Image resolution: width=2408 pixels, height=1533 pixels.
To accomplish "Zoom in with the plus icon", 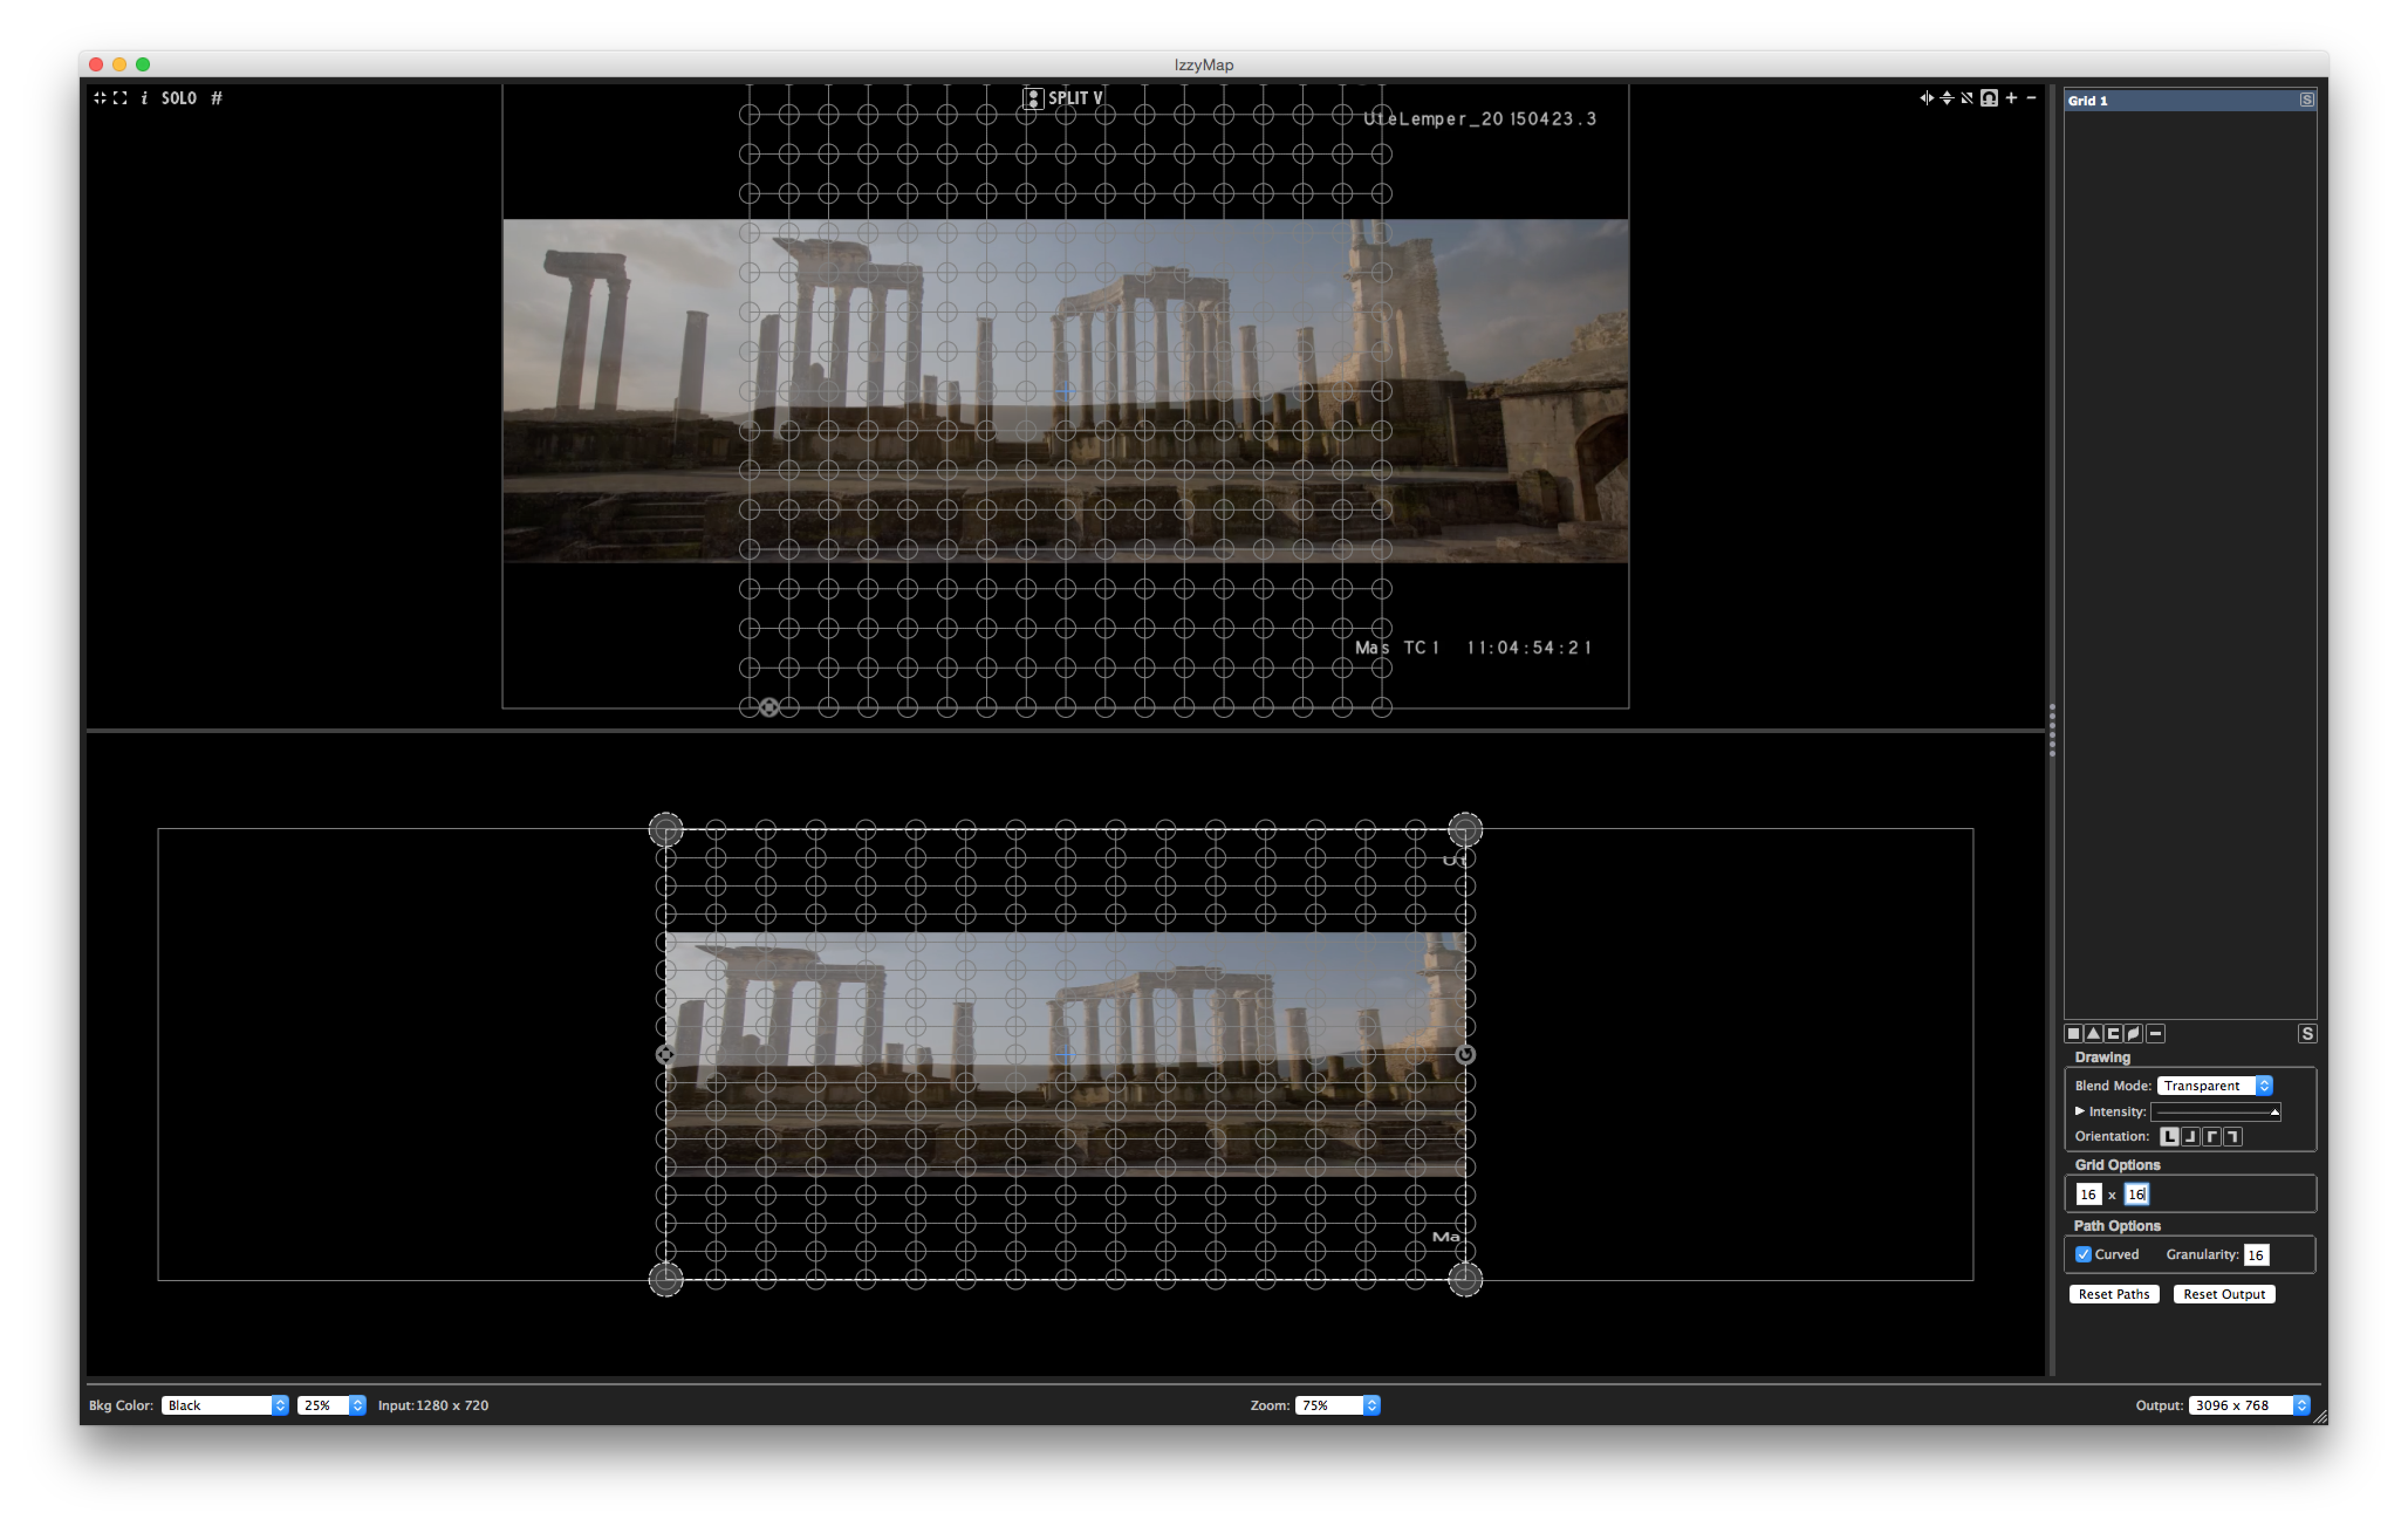I will 2011,98.
